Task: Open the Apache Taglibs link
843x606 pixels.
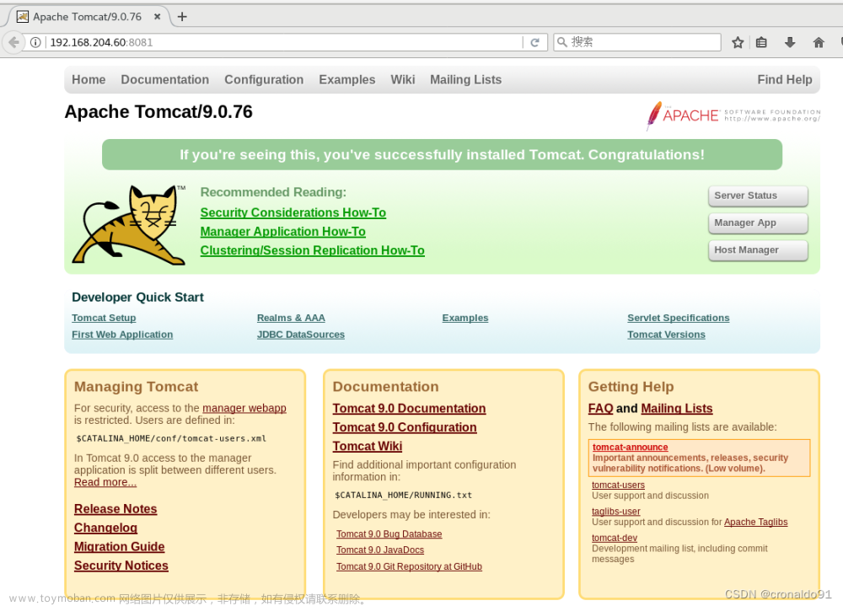Action: pos(755,522)
